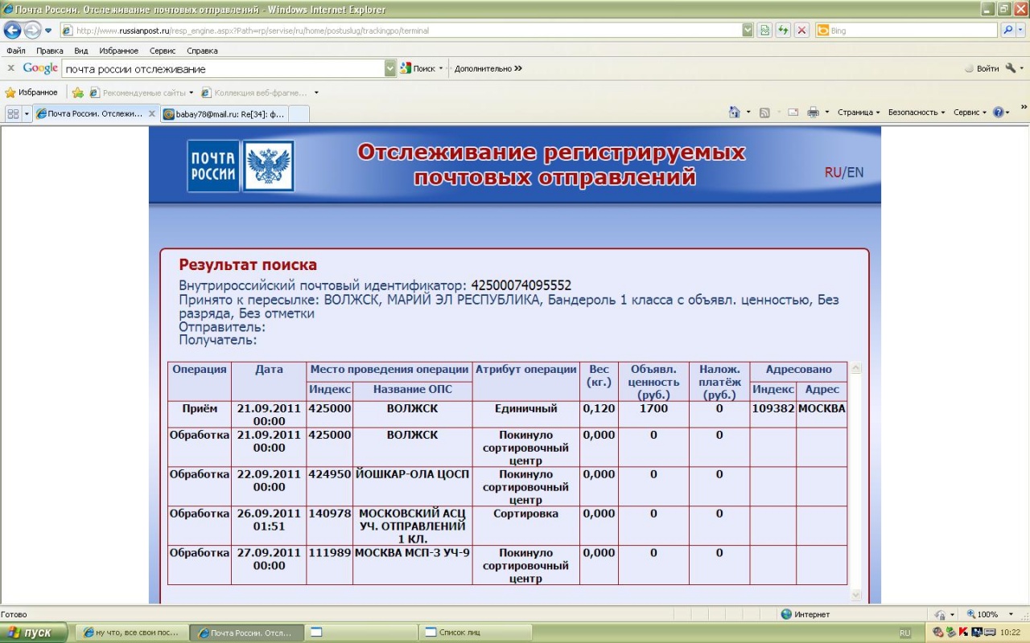1030x643 pixels.
Task: Open a new blank tab
Action: click(299, 114)
